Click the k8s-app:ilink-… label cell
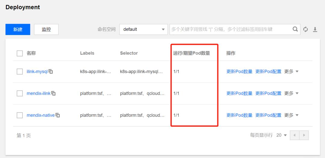Image resolution: width=325 pixels, height=158 pixels. pos(96,72)
